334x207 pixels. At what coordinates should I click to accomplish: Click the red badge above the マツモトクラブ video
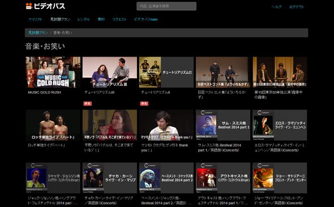(144, 103)
